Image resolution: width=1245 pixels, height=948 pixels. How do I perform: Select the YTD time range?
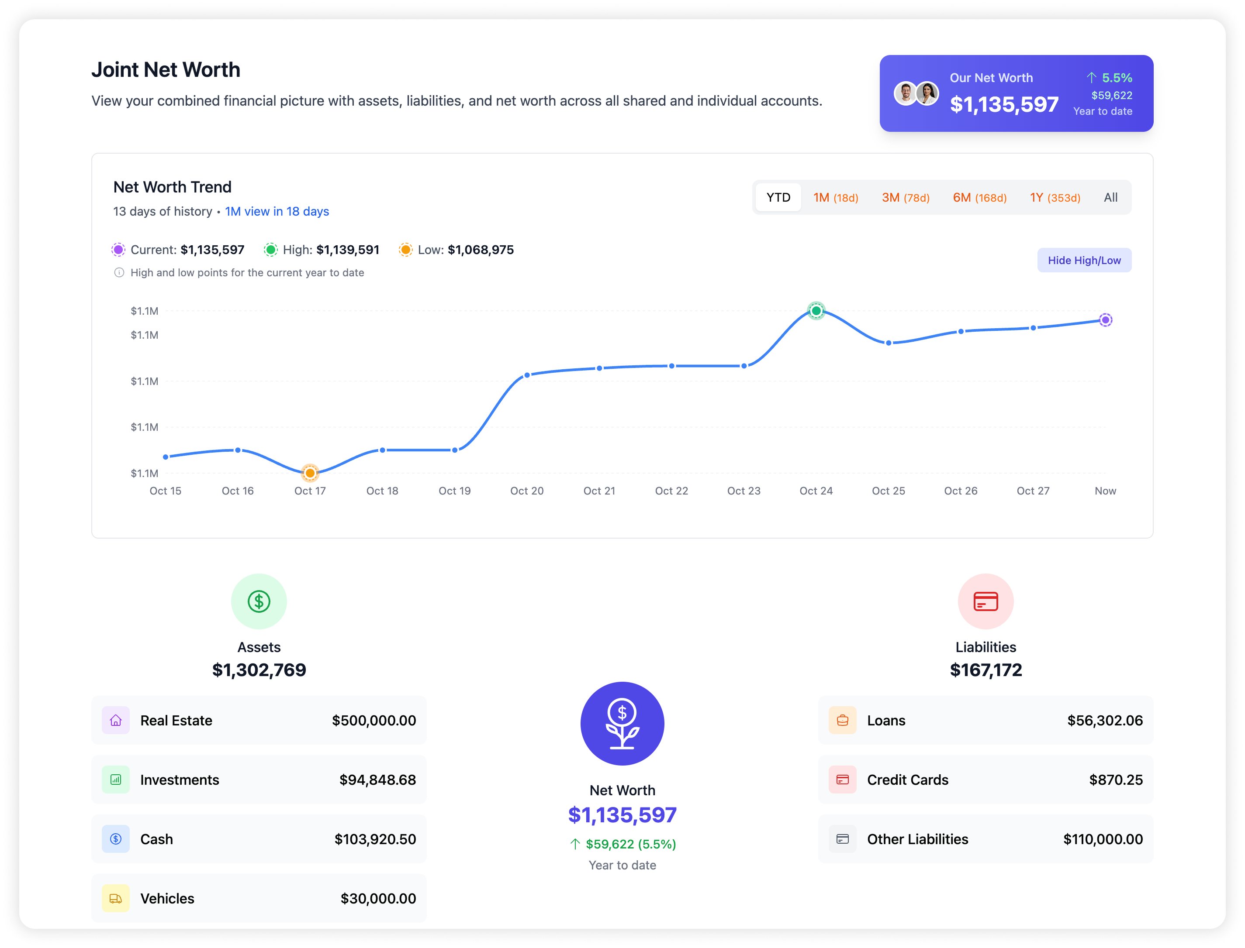coord(778,197)
